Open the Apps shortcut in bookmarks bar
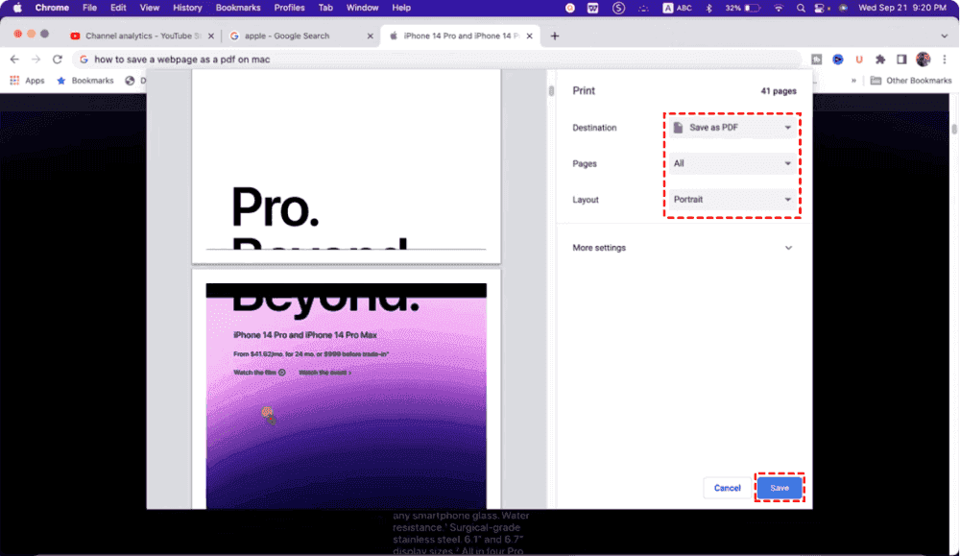 [x=28, y=81]
